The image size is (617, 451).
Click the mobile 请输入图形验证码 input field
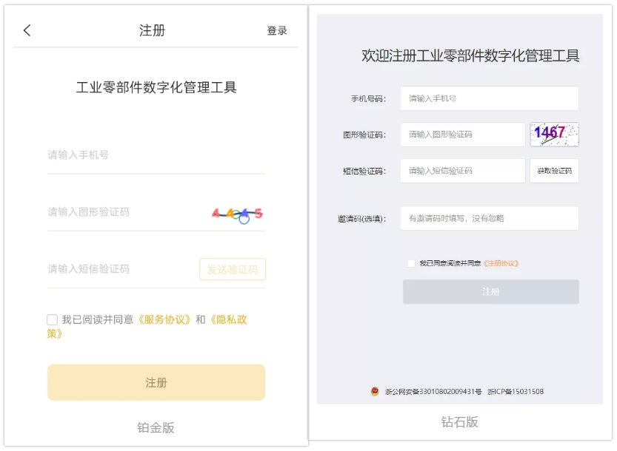tap(122, 212)
